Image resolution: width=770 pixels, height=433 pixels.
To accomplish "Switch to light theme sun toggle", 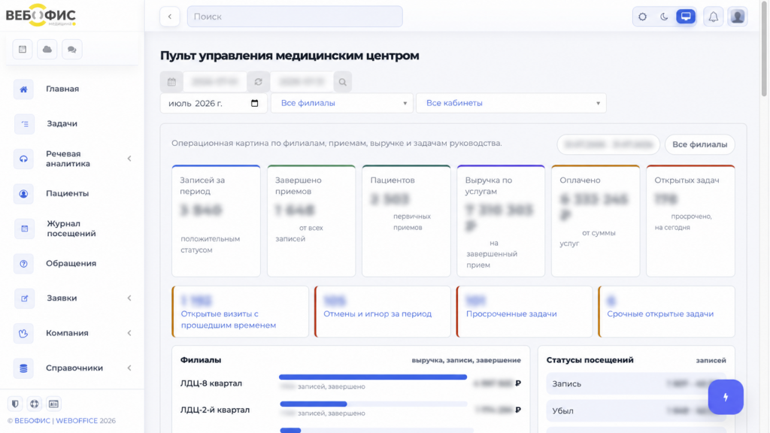I will click(x=642, y=17).
